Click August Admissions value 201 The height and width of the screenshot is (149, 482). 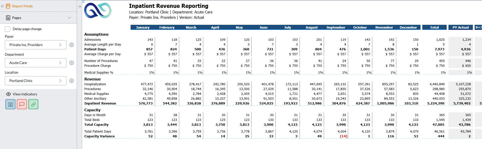319,40
